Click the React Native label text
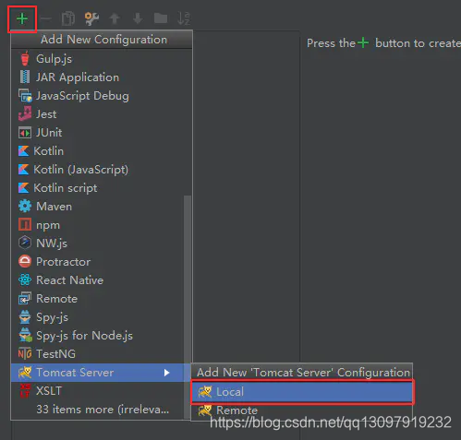 click(x=69, y=280)
